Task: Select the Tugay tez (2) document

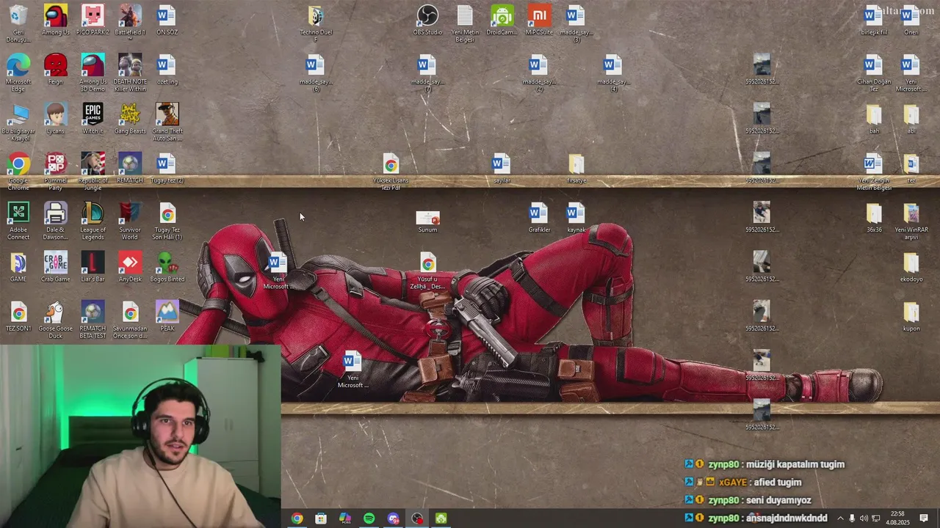Action: point(167,169)
